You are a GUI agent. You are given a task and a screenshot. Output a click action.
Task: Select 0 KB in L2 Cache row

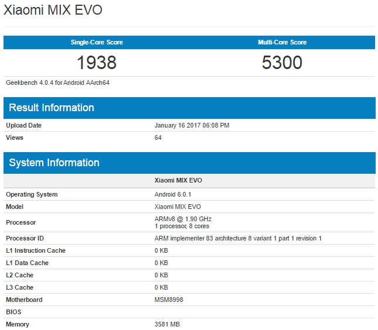(x=161, y=275)
